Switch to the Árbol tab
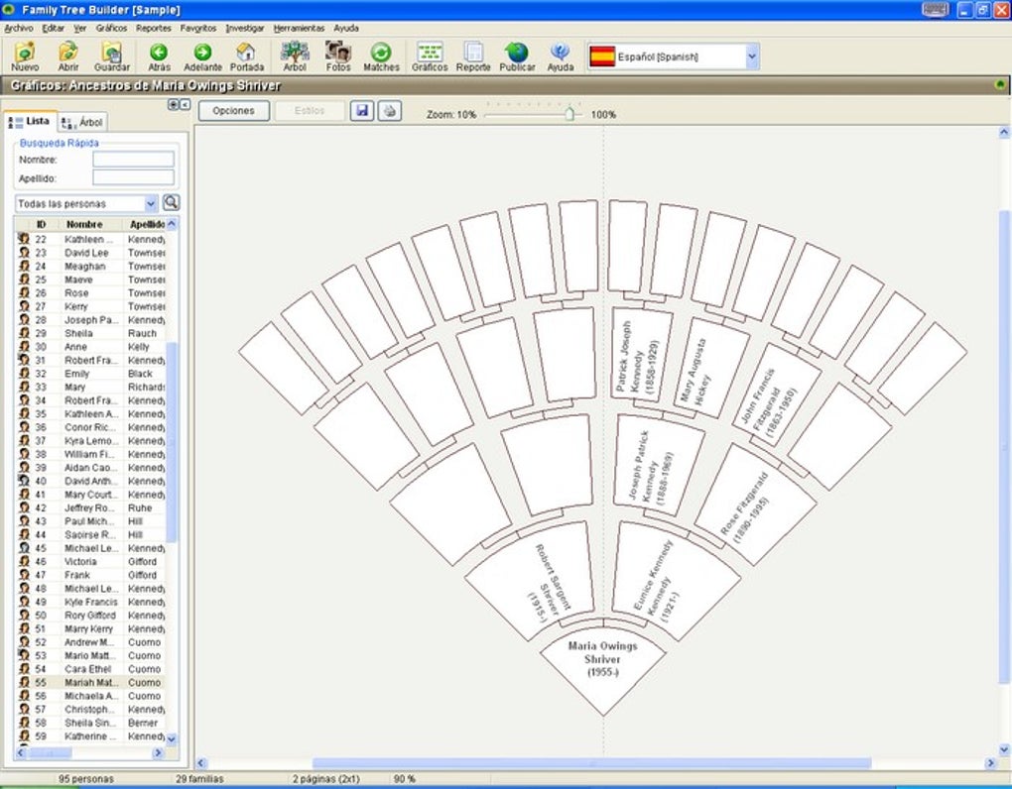 pos(82,123)
